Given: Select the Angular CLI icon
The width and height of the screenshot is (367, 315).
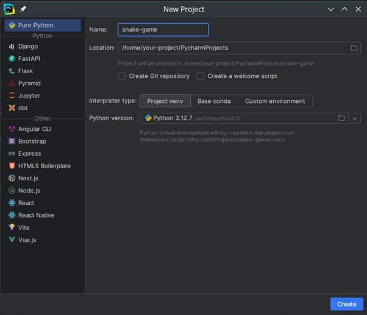Looking at the screenshot, I should (x=12, y=129).
